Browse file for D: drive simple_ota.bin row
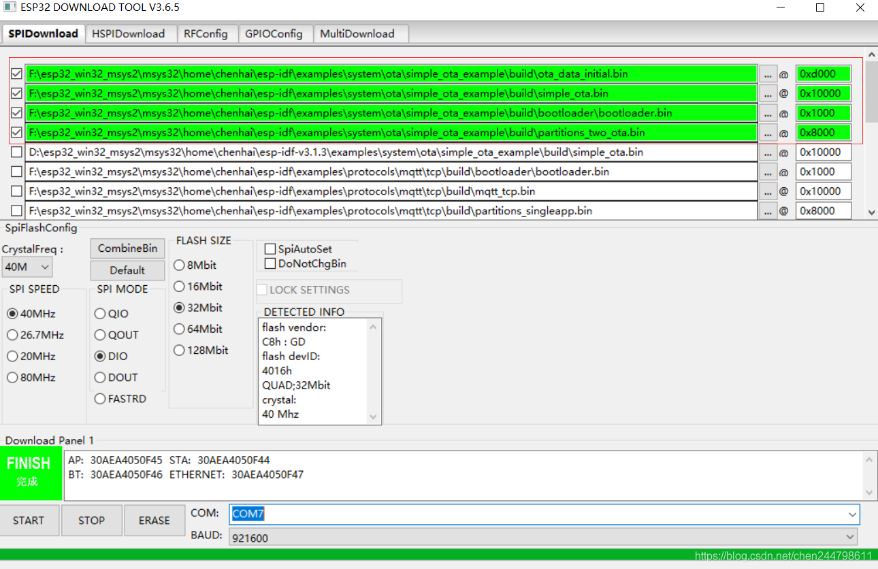878x569 pixels. point(768,152)
